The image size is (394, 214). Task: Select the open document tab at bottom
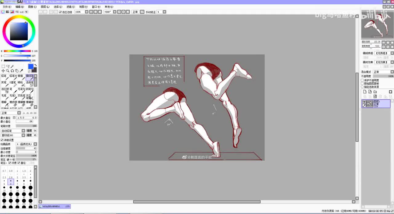click(x=54, y=206)
